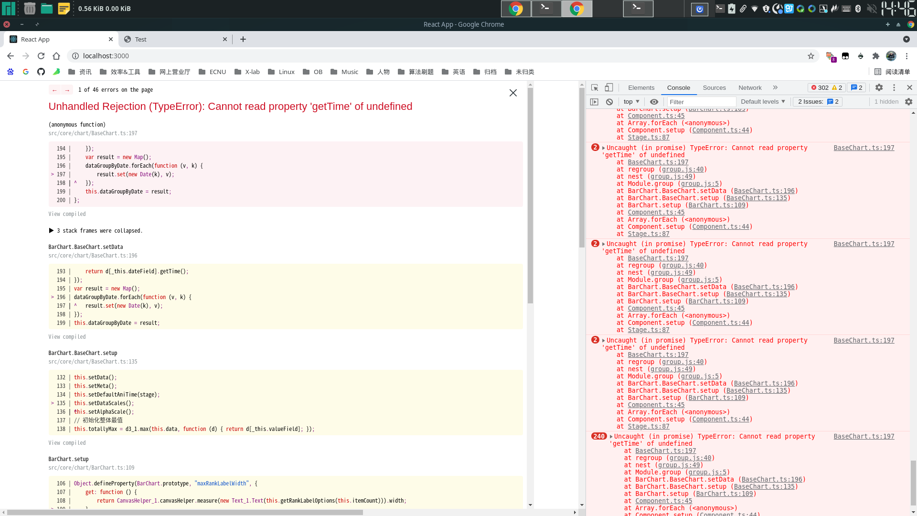Bookmark the page via the star icon
The image size is (917, 516).
[810, 56]
